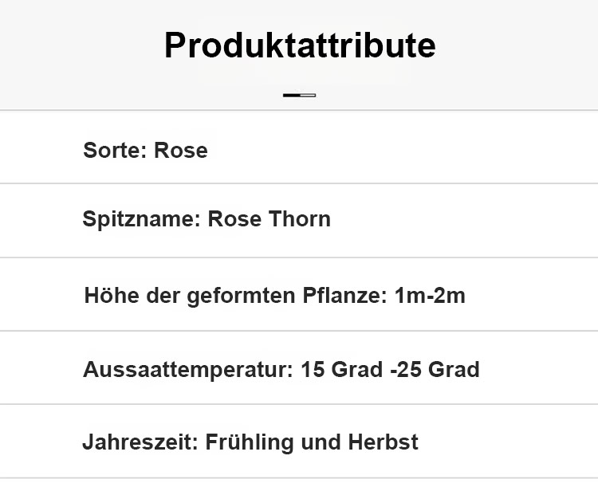Screen dimensions: 598x491
Task: Click the word Thorn in the Spitzname row
Action: (299, 219)
